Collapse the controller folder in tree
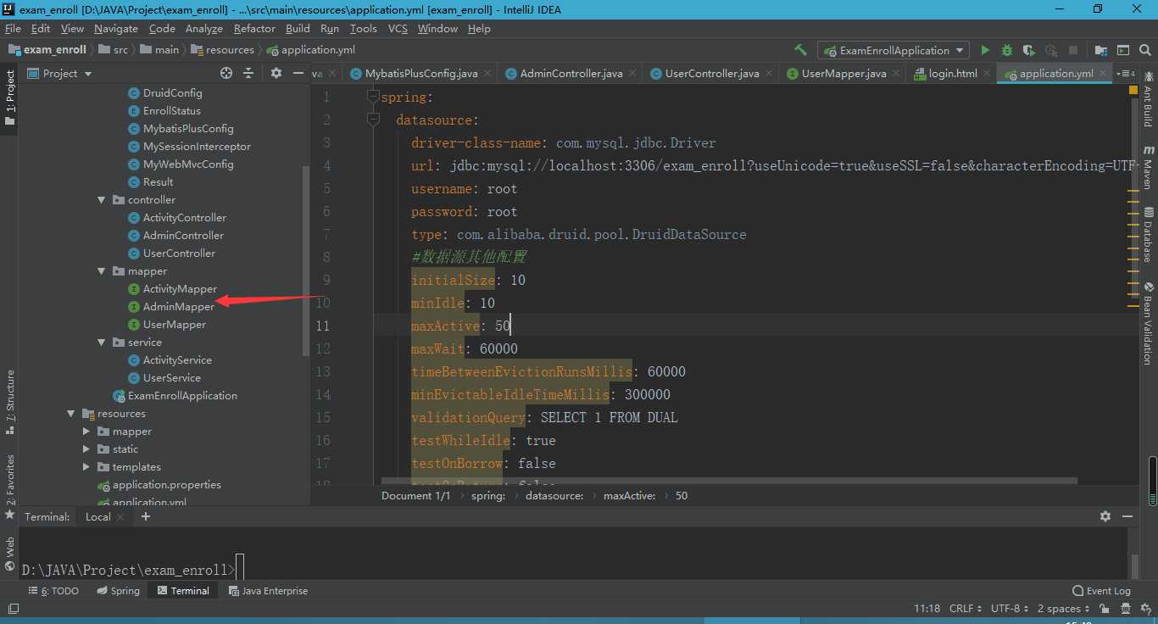 (101, 200)
